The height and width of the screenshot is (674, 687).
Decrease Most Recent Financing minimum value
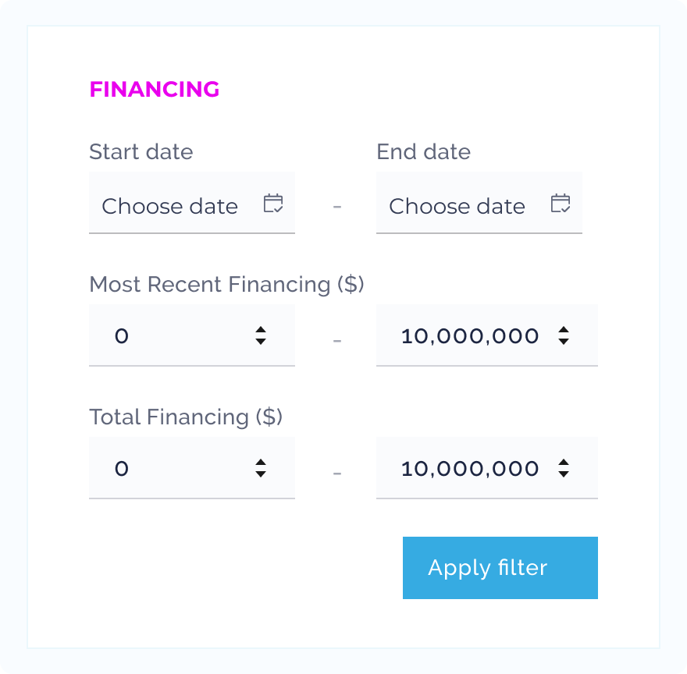pos(261,342)
